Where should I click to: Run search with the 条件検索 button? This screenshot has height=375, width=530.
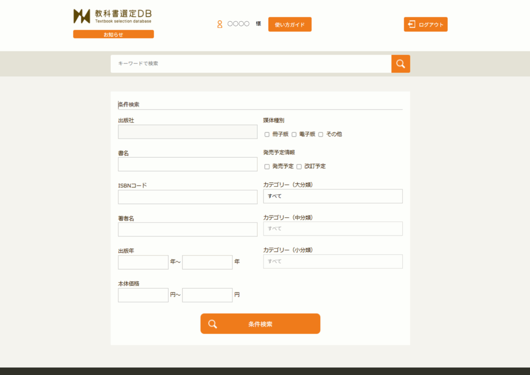pyautogui.click(x=260, y=323)
